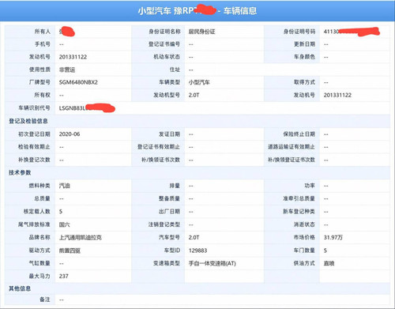
Task: Click the 237 horsepower value
Action: click(64, 276)
